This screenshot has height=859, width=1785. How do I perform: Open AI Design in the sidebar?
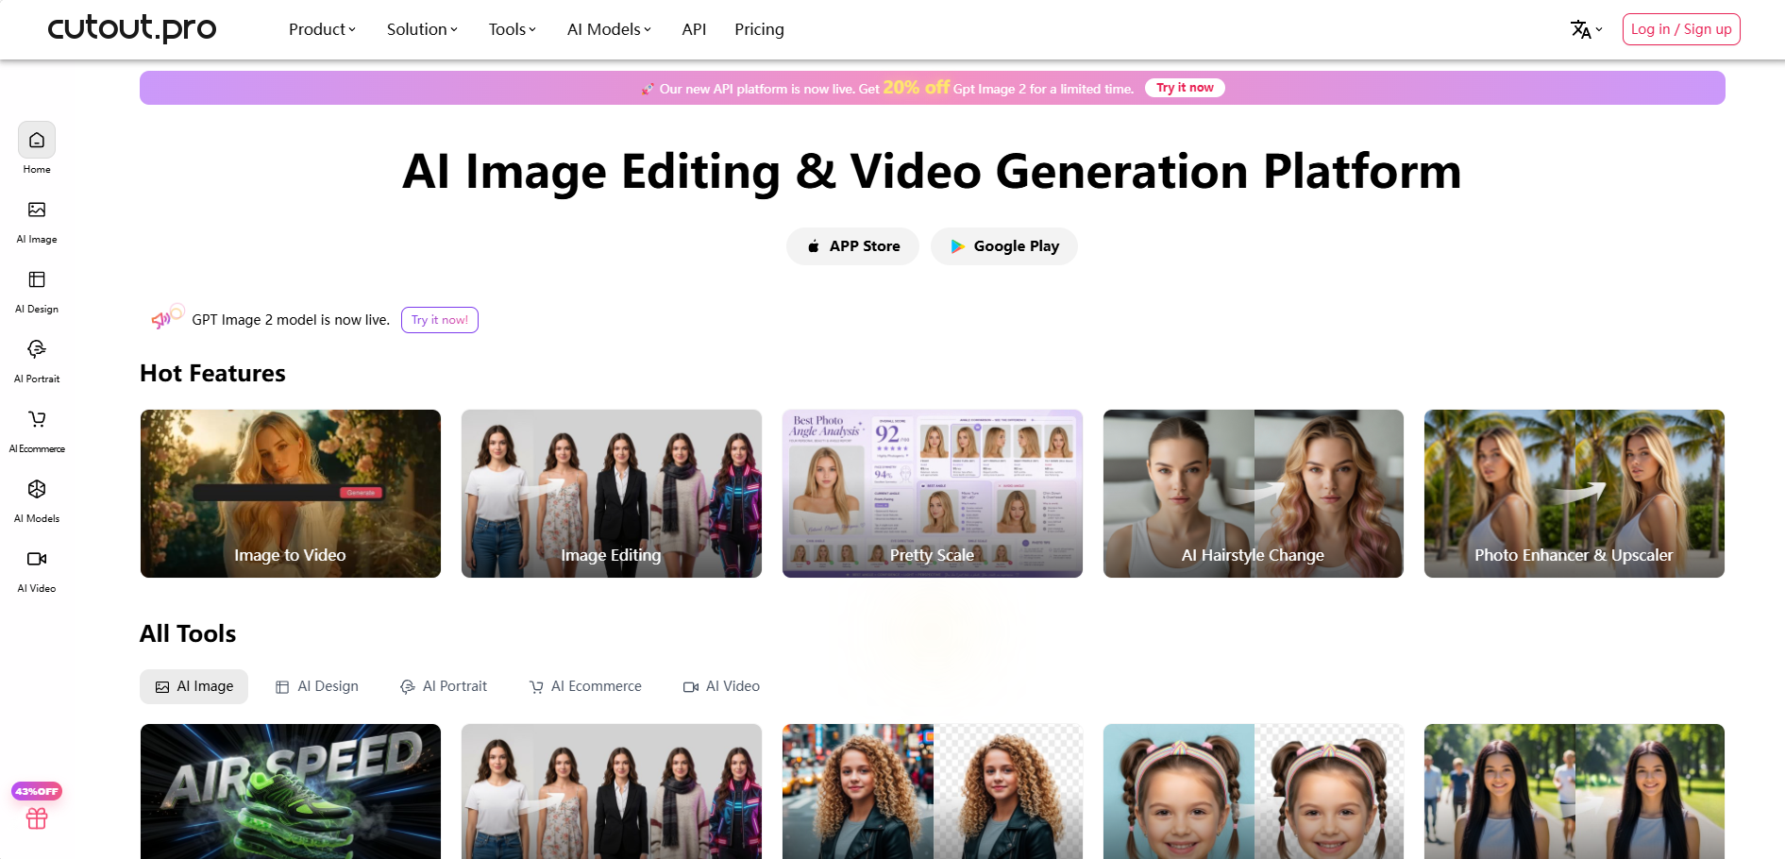point(37,290)
